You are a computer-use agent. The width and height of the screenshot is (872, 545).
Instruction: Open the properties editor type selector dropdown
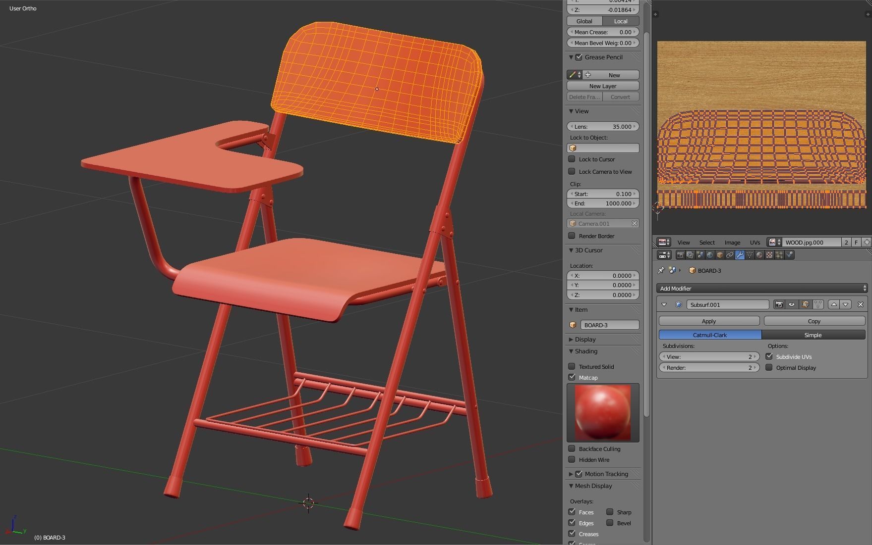[x=664, y=255]
